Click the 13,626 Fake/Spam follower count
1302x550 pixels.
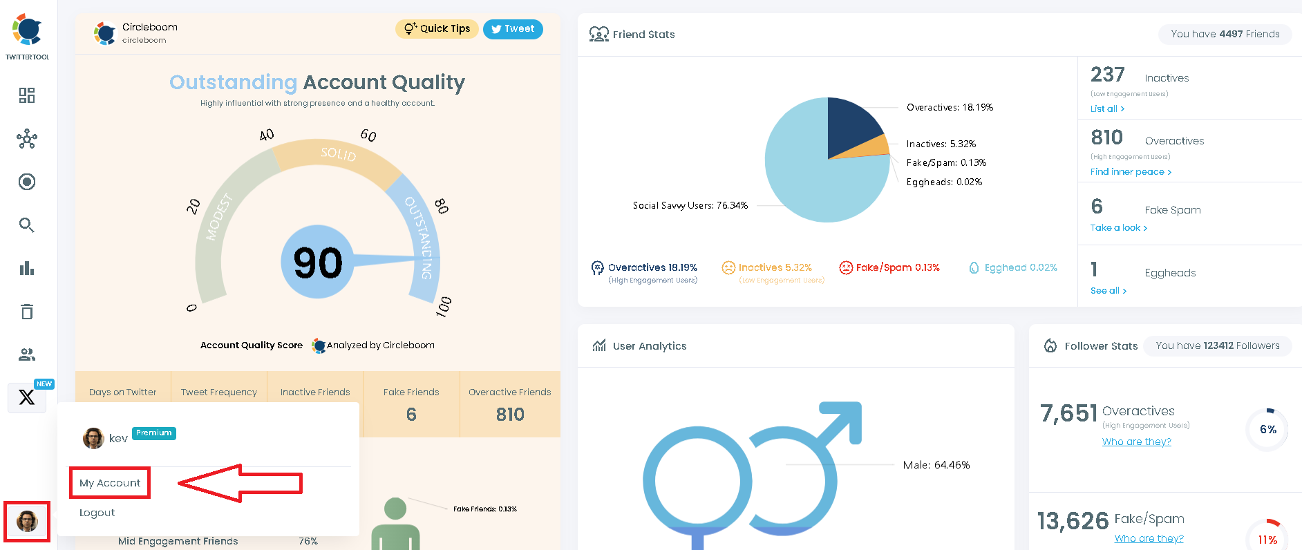1073,521
